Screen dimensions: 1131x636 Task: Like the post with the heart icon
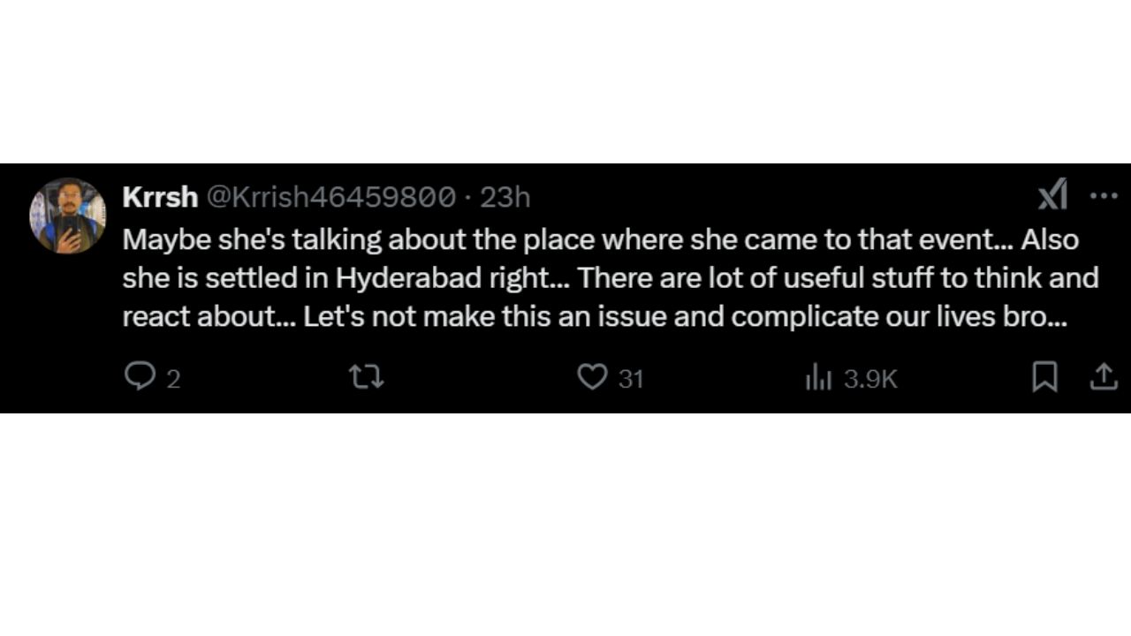[x=592, y=377]
